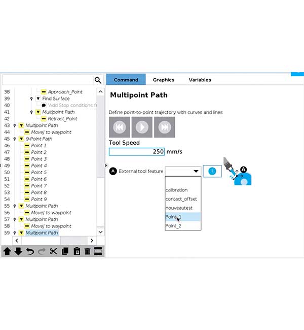The image size is (304, 330).
Task: Click the panel collapse arrow handle
Action: [x=106, y=166]
